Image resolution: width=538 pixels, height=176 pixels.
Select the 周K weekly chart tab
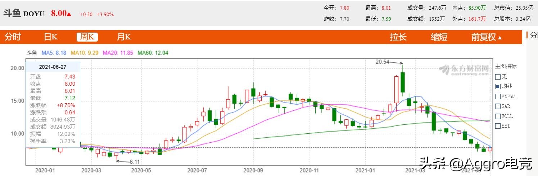(x=87, y=37)
